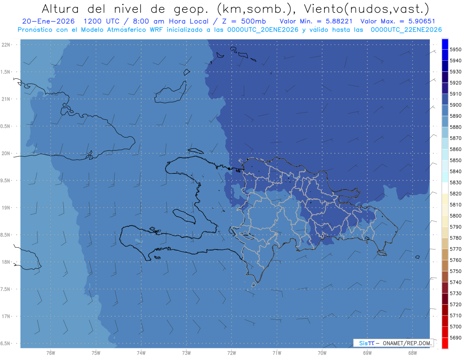The width and height of the screenshot is (463, 358).
Task: Click the 22N latitude axis label
Action: point(7,44)
